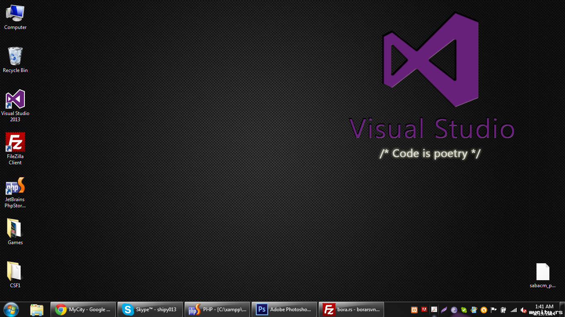Open Action Center flag icon

pos(494,310)
